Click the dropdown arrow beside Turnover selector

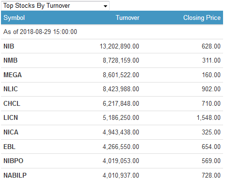coord(105,6)
